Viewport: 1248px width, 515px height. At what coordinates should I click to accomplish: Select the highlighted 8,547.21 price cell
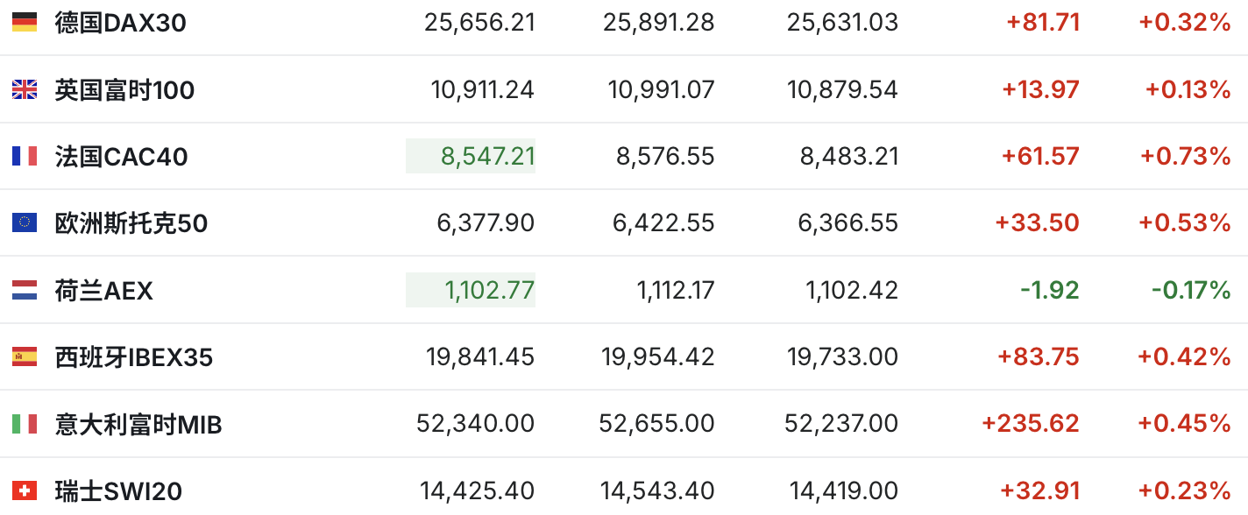tap(471, 156)
